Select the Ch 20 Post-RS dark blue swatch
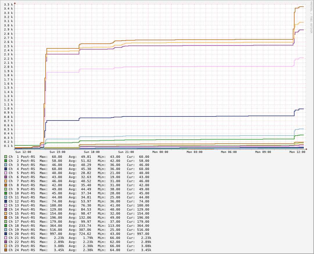The width and height of the screenshot is (314, 254). (x=6, y=234)
